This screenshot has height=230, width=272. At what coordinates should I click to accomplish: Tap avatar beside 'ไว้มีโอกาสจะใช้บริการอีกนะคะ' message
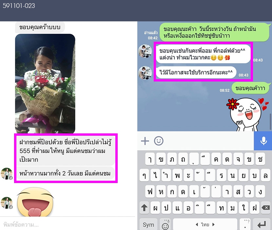(x=145, y=73)
